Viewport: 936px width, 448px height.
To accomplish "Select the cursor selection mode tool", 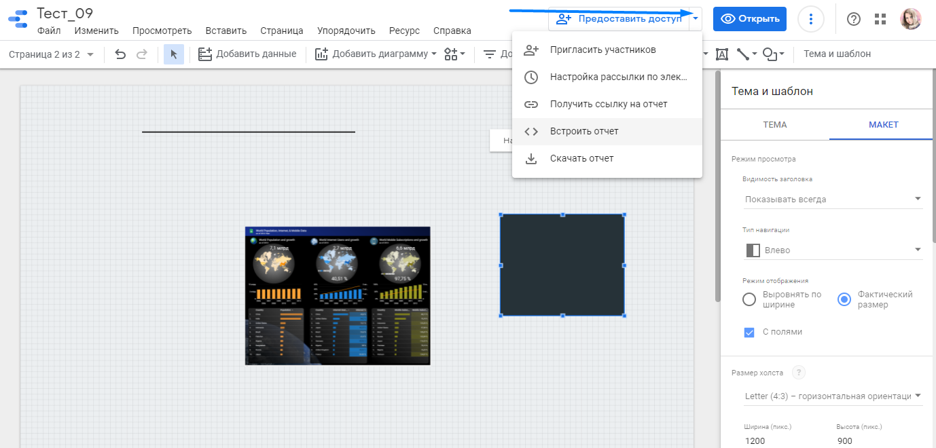I will point(174,54).
